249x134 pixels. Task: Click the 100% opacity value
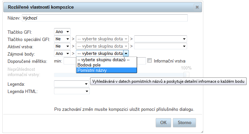186,68
